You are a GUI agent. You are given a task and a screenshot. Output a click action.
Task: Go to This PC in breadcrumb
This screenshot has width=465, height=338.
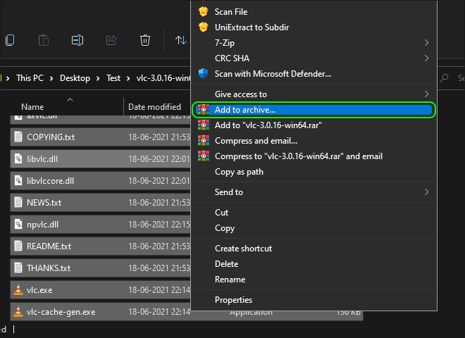30,78
